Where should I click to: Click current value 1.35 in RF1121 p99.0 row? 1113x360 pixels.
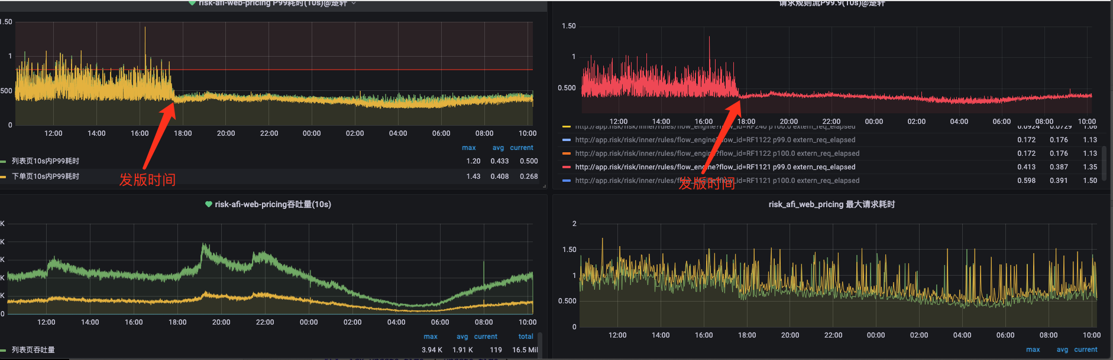click(1090, 167)
